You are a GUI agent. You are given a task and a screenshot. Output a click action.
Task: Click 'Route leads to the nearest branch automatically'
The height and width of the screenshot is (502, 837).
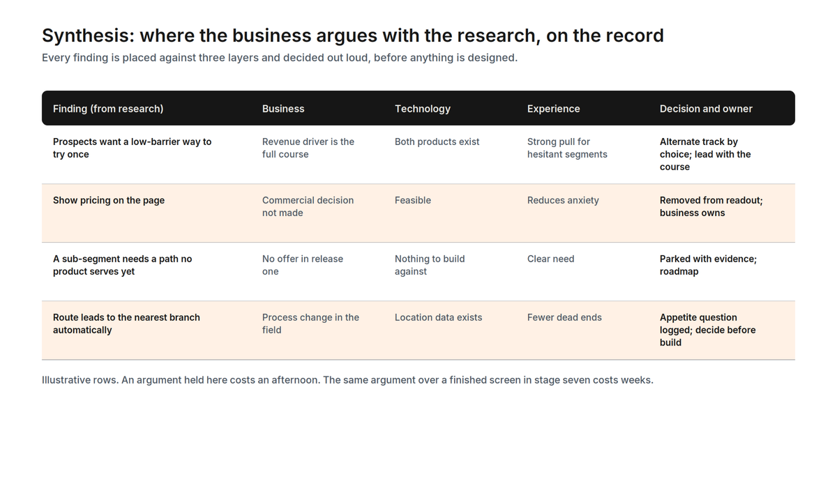126,324
